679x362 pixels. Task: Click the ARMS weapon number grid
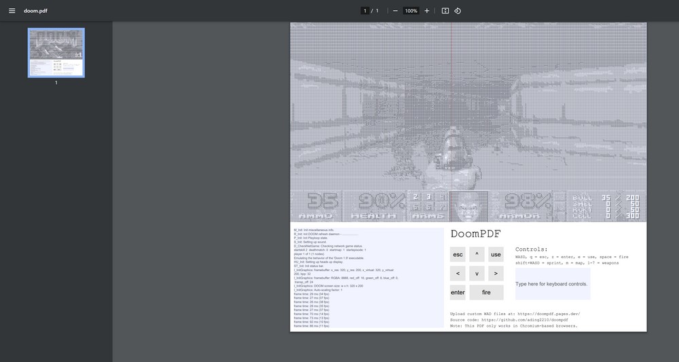click(428, 206)
